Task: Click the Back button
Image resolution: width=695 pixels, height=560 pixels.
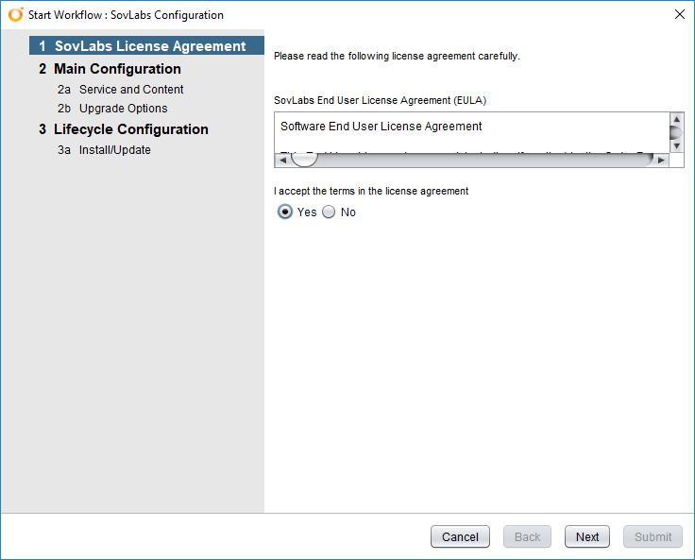Action: [527, 536]
